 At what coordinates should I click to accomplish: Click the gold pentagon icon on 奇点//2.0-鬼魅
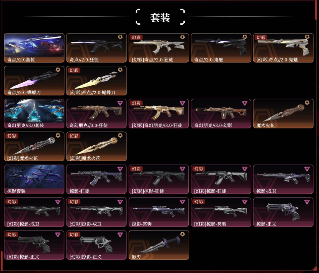pyautogui.click(x=245, y=37)
